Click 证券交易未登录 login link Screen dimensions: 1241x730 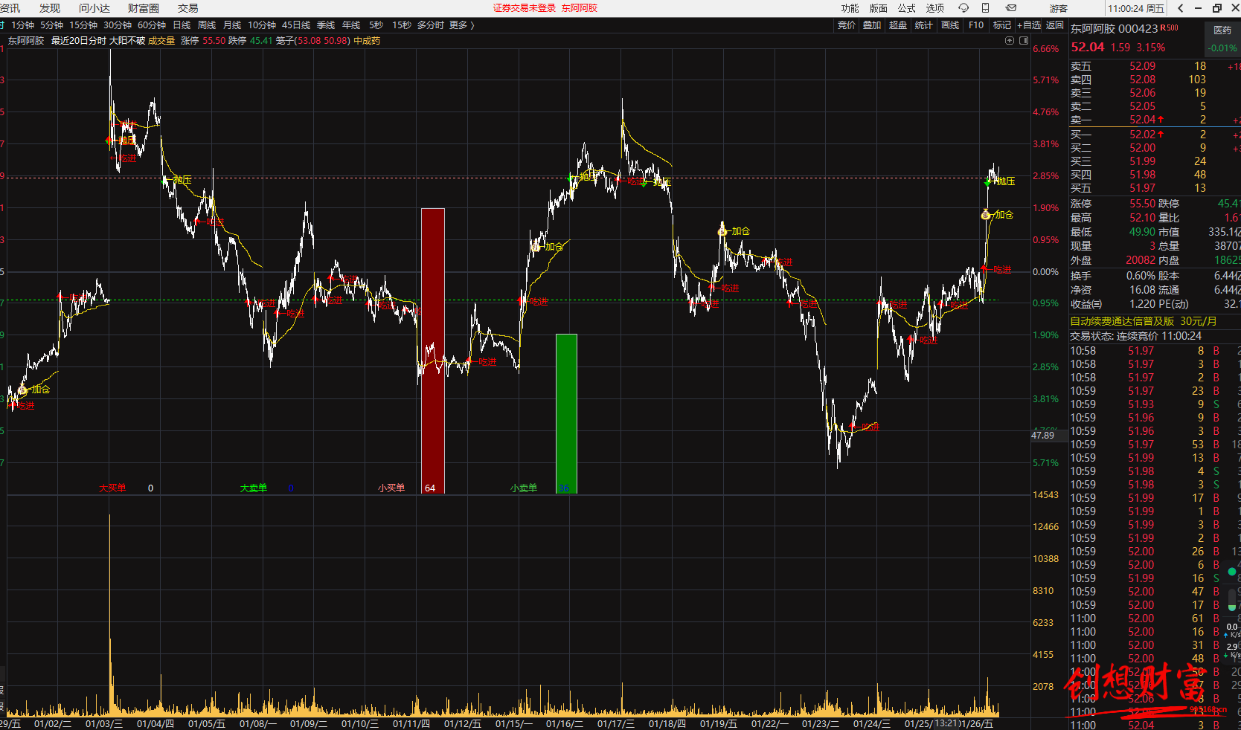[525, 8]
